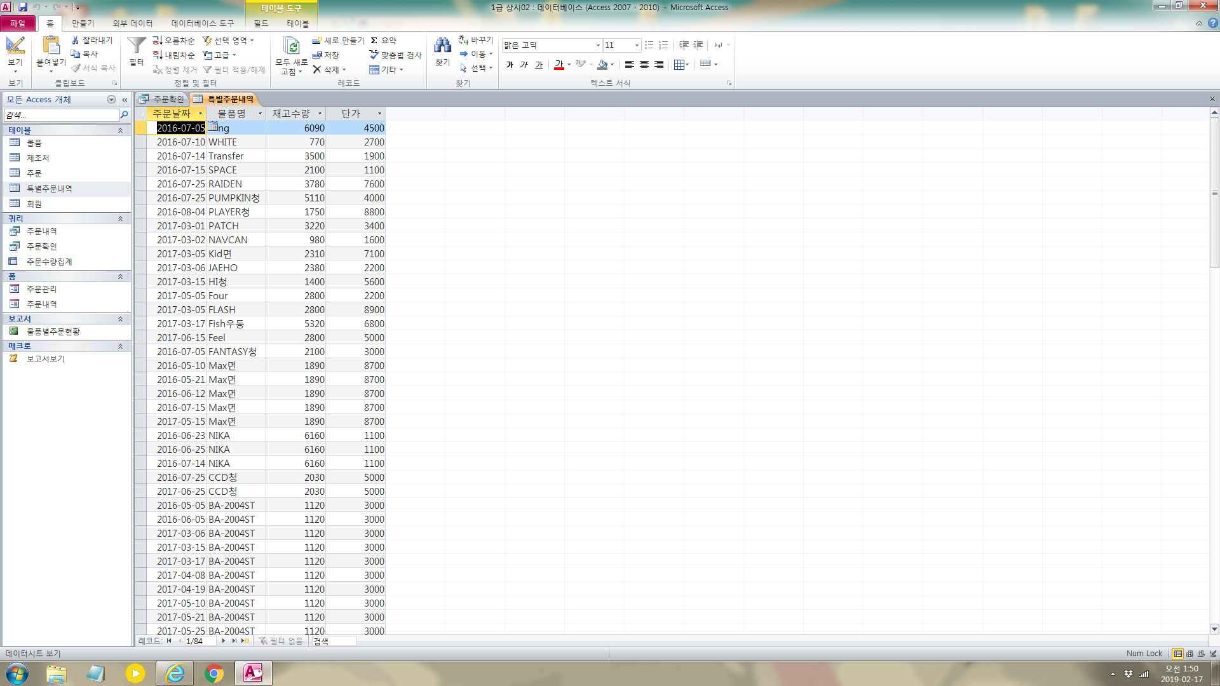Open the 물품별주문현황 report in navigation pane

click(53, 332)
